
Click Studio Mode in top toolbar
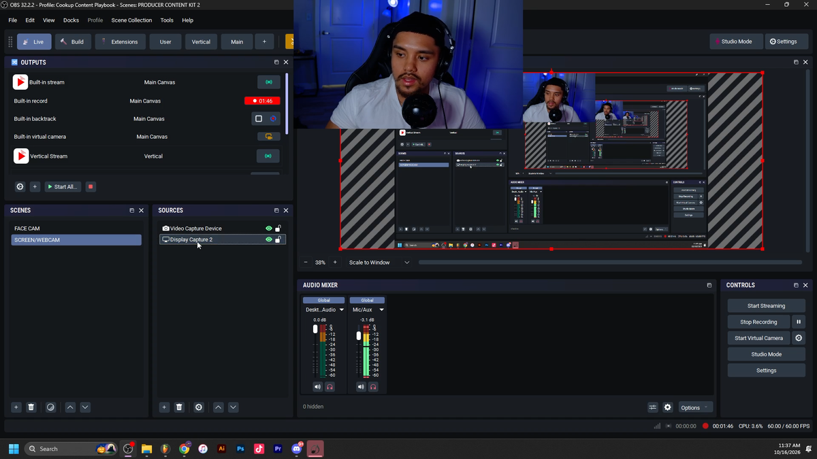coord(736,41)
